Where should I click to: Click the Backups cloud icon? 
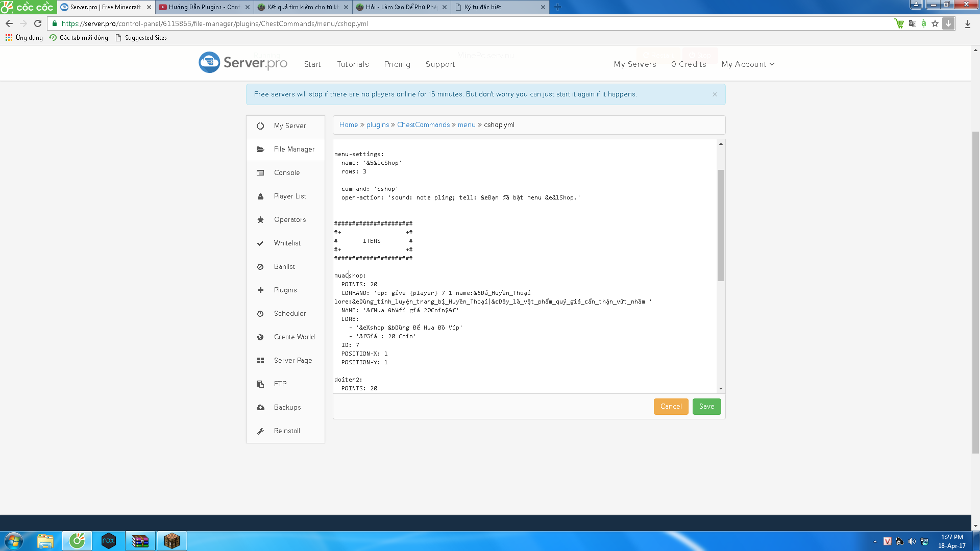tap(260, 408)
